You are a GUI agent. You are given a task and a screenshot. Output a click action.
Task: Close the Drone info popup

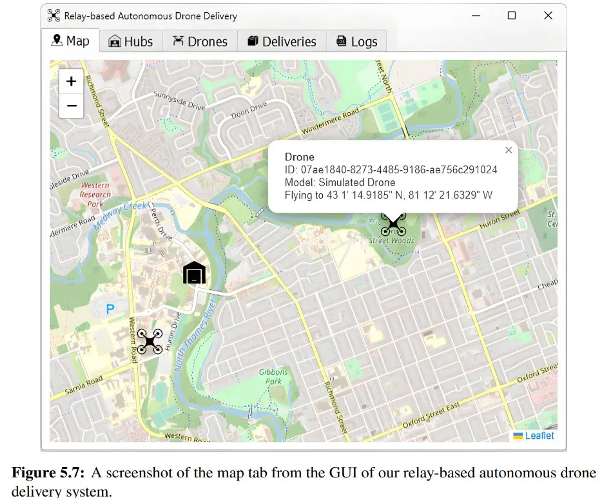tap(509, 150)
